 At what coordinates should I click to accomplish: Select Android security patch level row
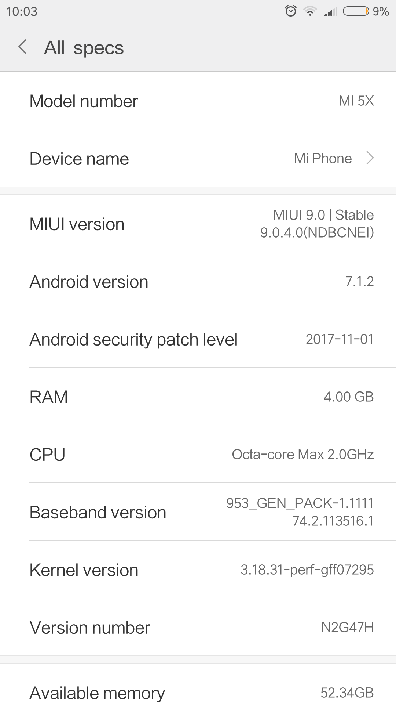point(198,339)
